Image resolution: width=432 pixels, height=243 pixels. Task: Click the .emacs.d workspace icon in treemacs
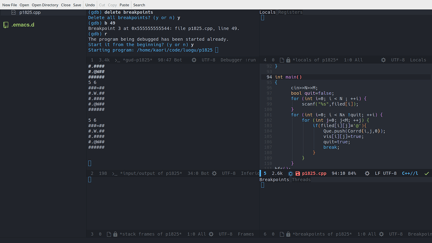[x=5, y=25]
